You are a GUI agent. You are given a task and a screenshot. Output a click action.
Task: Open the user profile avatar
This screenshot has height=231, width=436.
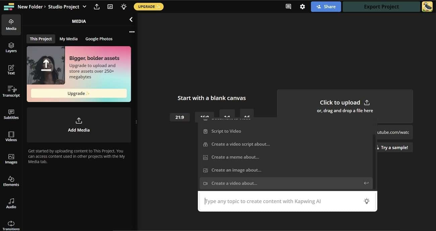click(427, 6)
